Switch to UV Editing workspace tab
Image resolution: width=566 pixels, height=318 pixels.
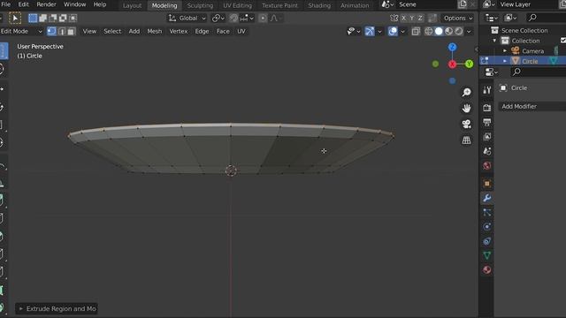coord(237,5)
